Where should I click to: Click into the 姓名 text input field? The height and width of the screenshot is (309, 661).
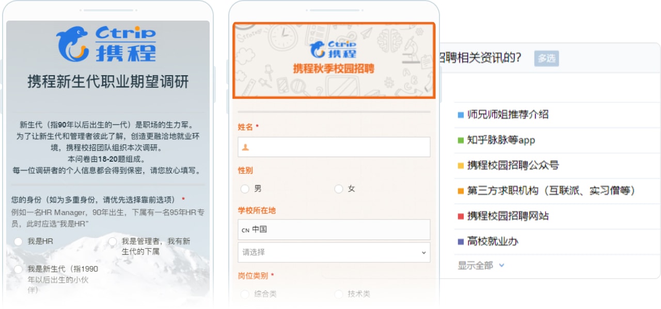pos(334,147)
